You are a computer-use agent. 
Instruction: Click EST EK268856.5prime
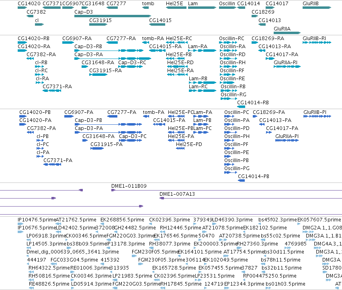click(x=122, y=220)
